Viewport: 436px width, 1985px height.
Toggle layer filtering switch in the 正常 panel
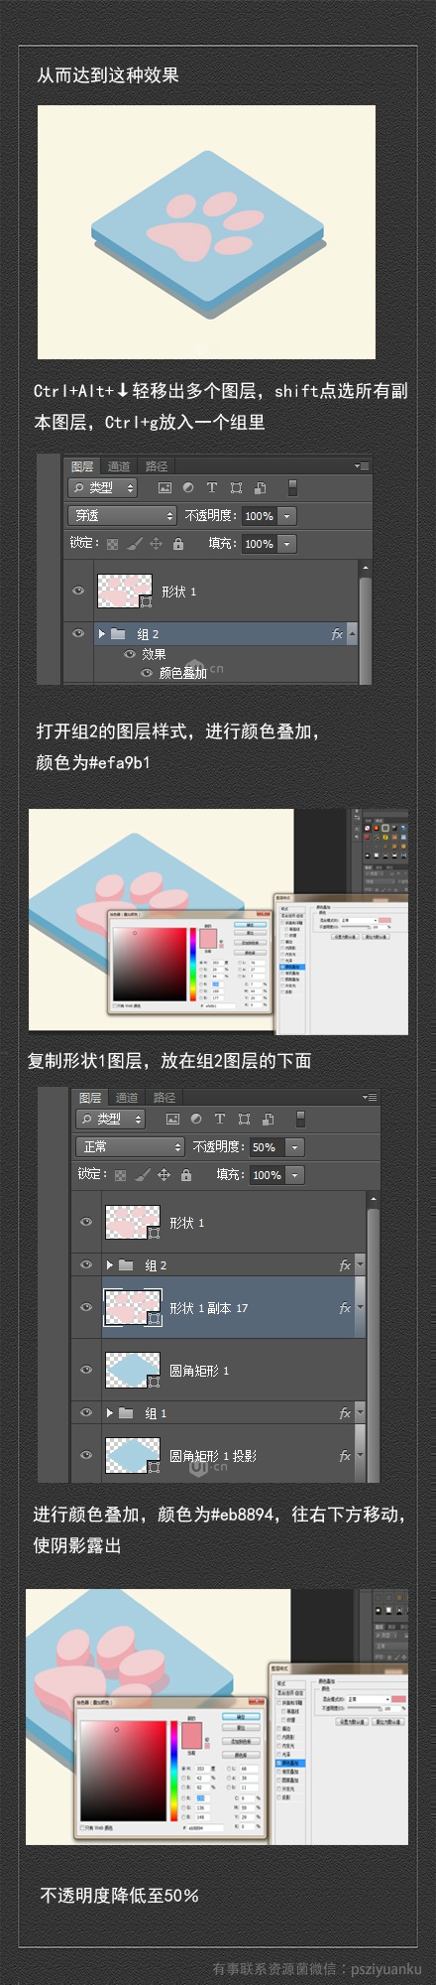pos(300,1120)
